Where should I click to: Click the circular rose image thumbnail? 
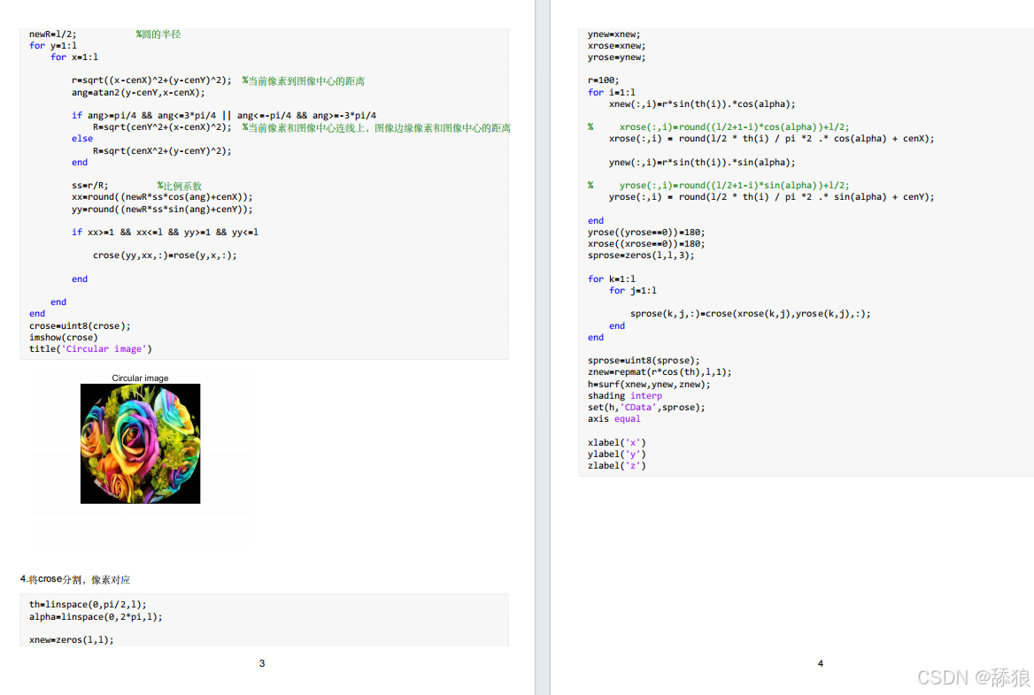(141, 443)
